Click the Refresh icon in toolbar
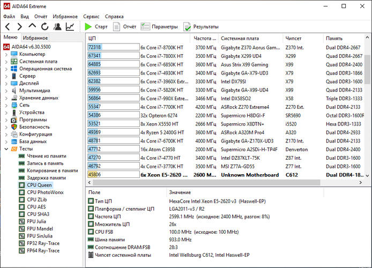Screen dimensions: 372x268 pyautogui.click(x=45, y=27)
